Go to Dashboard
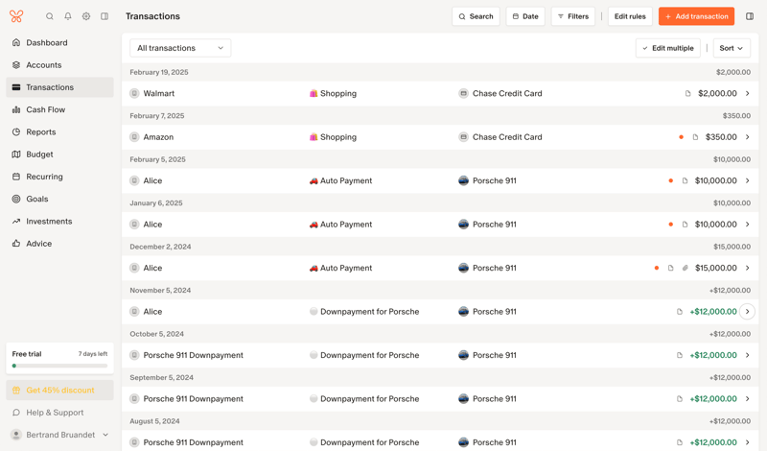767x451 pixels. (x=59, y=42)
